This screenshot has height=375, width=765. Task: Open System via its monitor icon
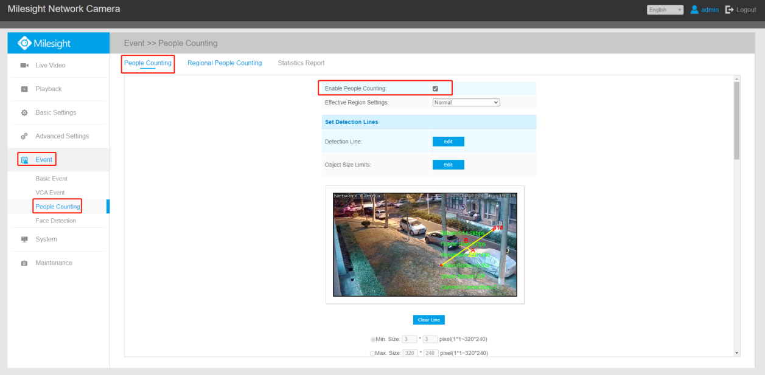click(24, 239)
